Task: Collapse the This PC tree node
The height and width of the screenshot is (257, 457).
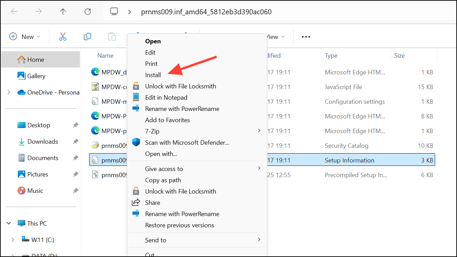Action: point(9,223)
